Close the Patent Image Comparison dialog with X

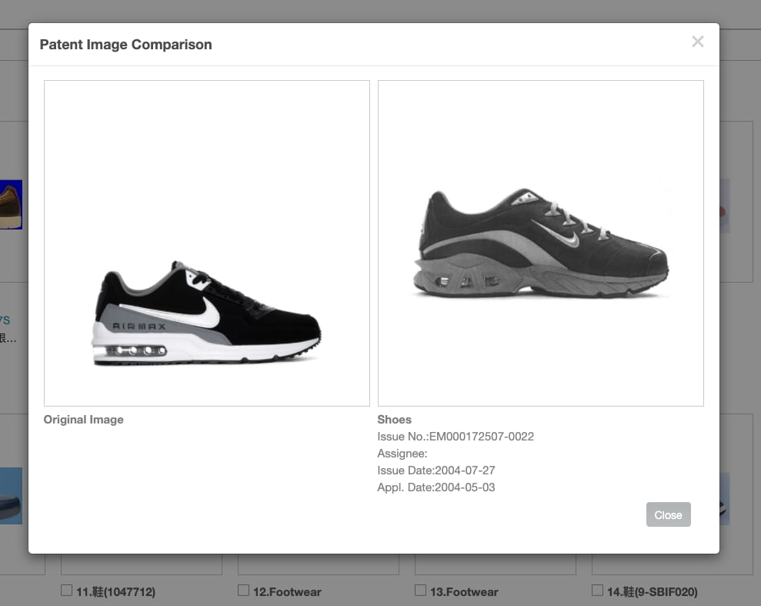(x=697, y=42)
